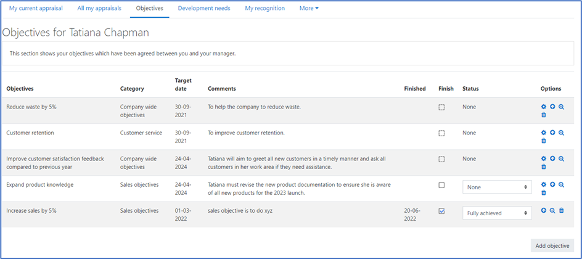
Task: Click the target date 01-03-2022
Action: click(x=183, y=215)
